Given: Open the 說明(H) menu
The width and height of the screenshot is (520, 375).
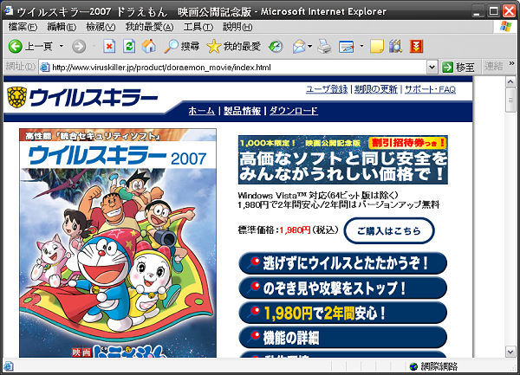Looking at the screenshot, I should coord(237,27).
